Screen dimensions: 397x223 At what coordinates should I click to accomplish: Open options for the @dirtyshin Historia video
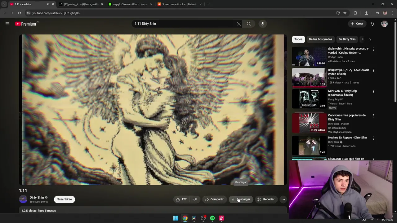click(x=373, y=49)
